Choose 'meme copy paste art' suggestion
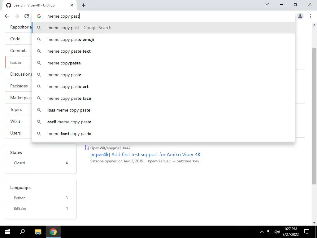This screenshot has width=317, height=238. point(163,87)
